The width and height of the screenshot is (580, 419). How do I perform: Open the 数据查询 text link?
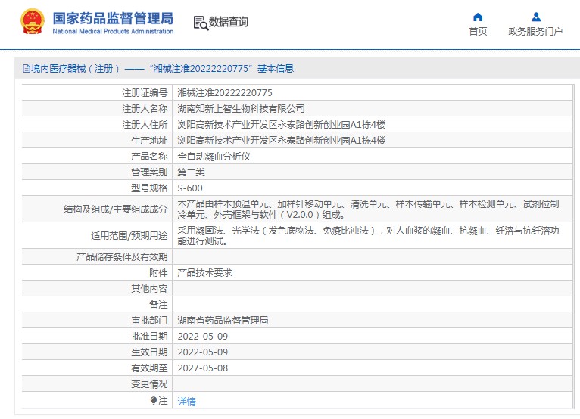229,23
